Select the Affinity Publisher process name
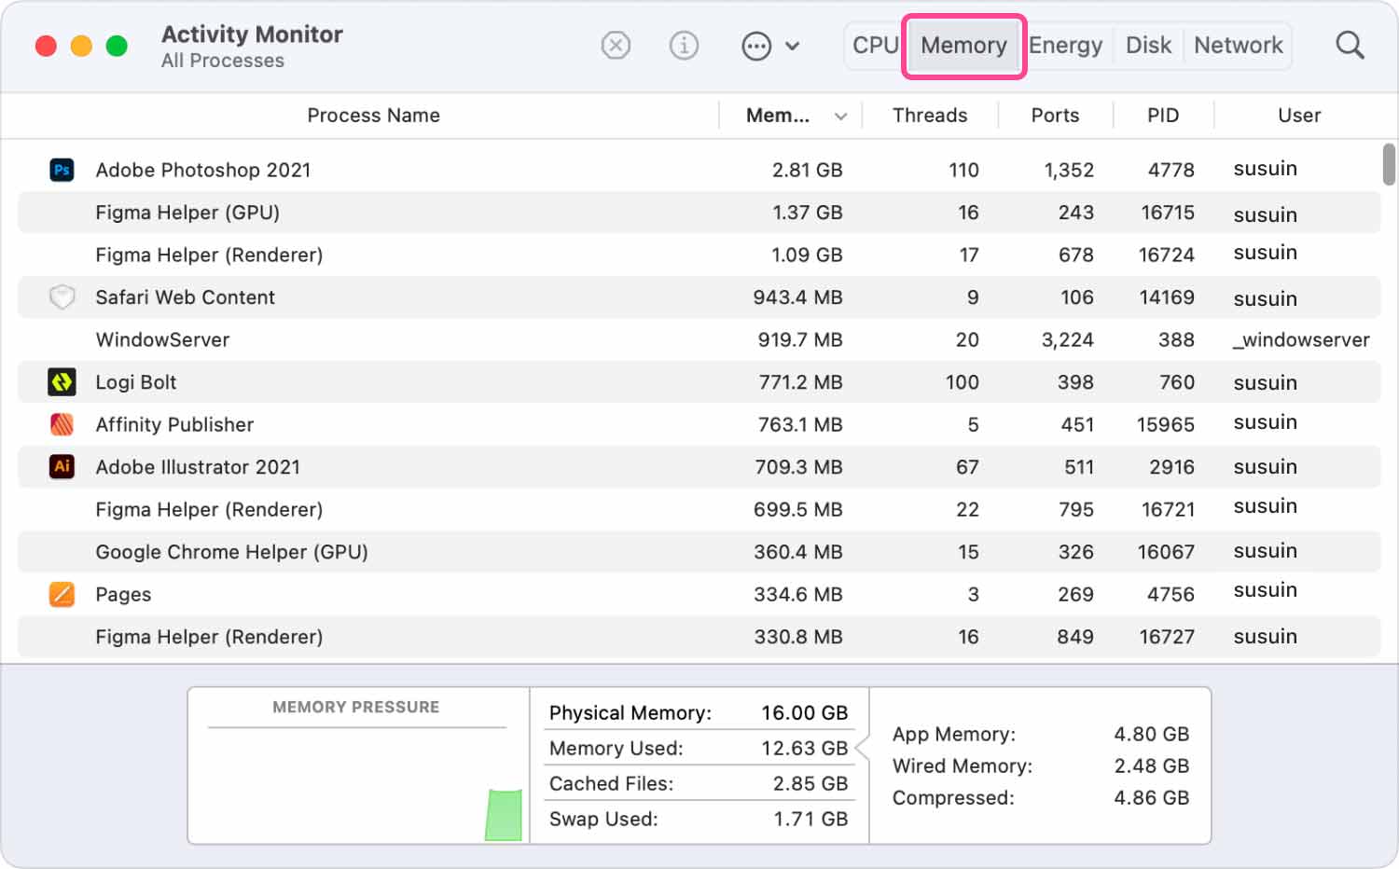Viewport: 1399px width, 869px height. 174,424
